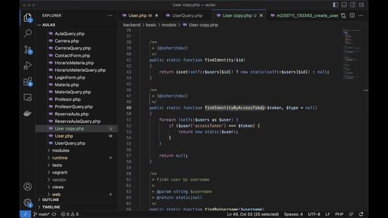Toggle primary side bar visibility
388x218 pixels.
pyautogui.click(x=335, y=5)
